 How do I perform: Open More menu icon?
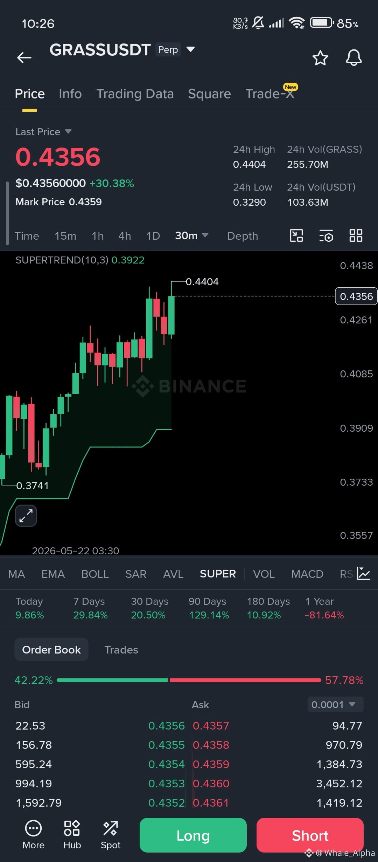click(33, 835)
